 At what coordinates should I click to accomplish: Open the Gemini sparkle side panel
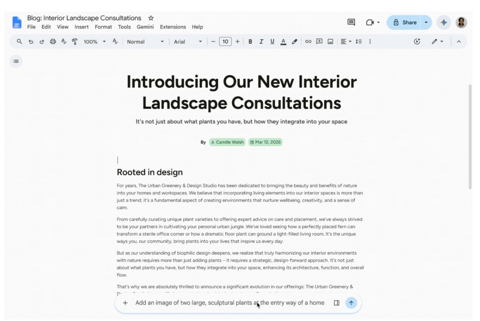coord(444,22)
